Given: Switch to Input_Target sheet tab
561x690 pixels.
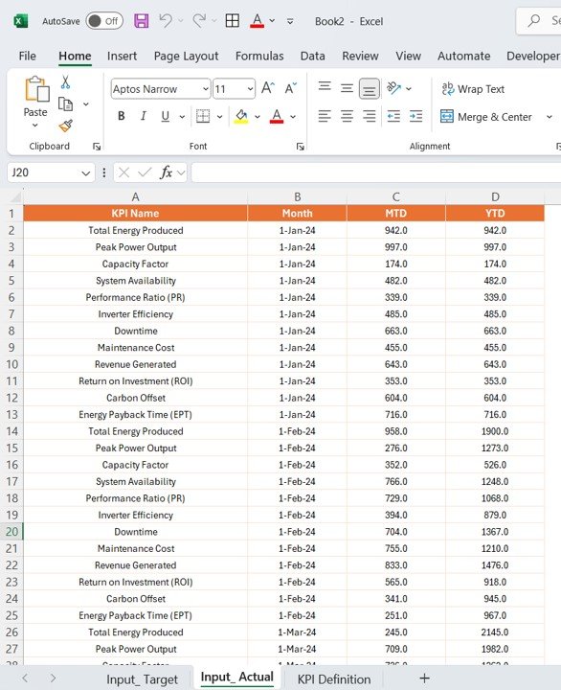Looking at the screenshot, I should (x=142, y=679).
